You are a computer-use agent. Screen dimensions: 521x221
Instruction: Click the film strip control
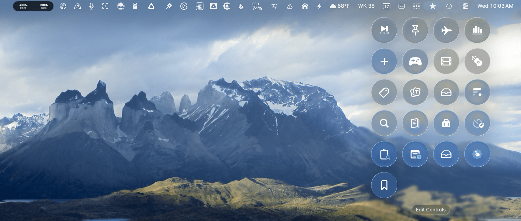446,61
